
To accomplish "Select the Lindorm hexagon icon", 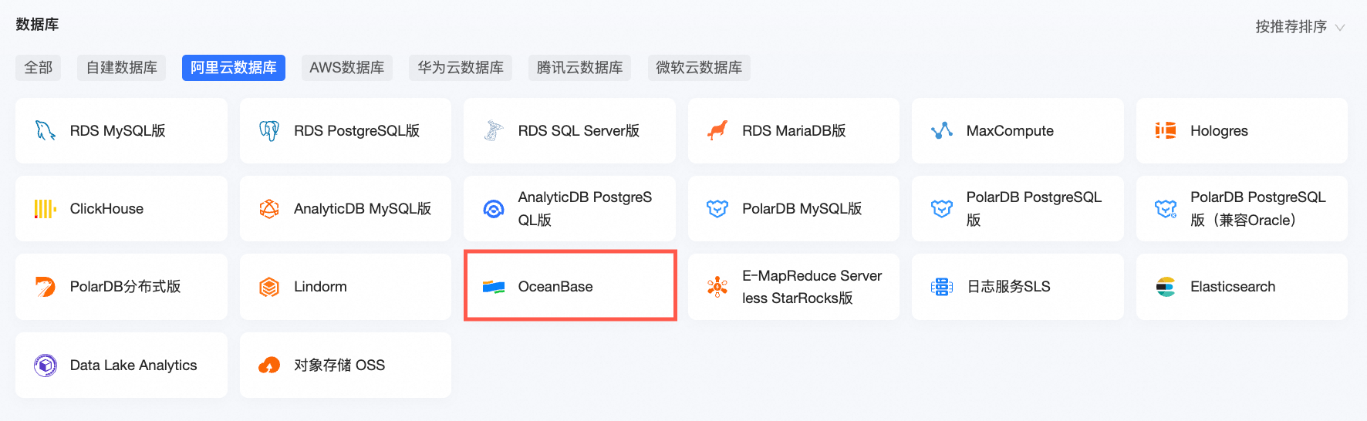I will (269, 287).
